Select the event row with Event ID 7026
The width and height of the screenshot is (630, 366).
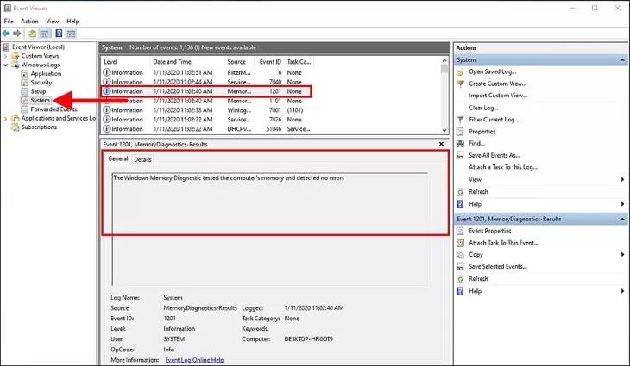(206, 120)
